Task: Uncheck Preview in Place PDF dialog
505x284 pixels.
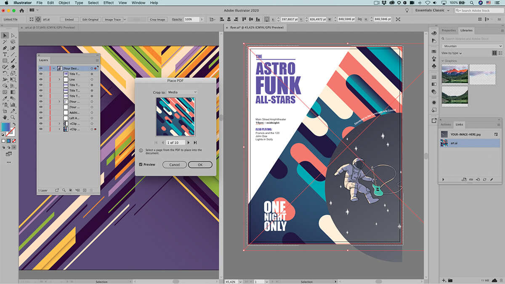Action: coord(141,165)
